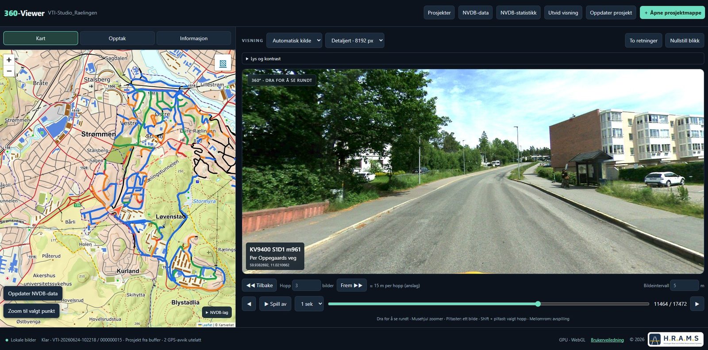Open the map layer switcher icon
Image resolution: width=708 pixels, height=350 pixels.
point(223,63)
